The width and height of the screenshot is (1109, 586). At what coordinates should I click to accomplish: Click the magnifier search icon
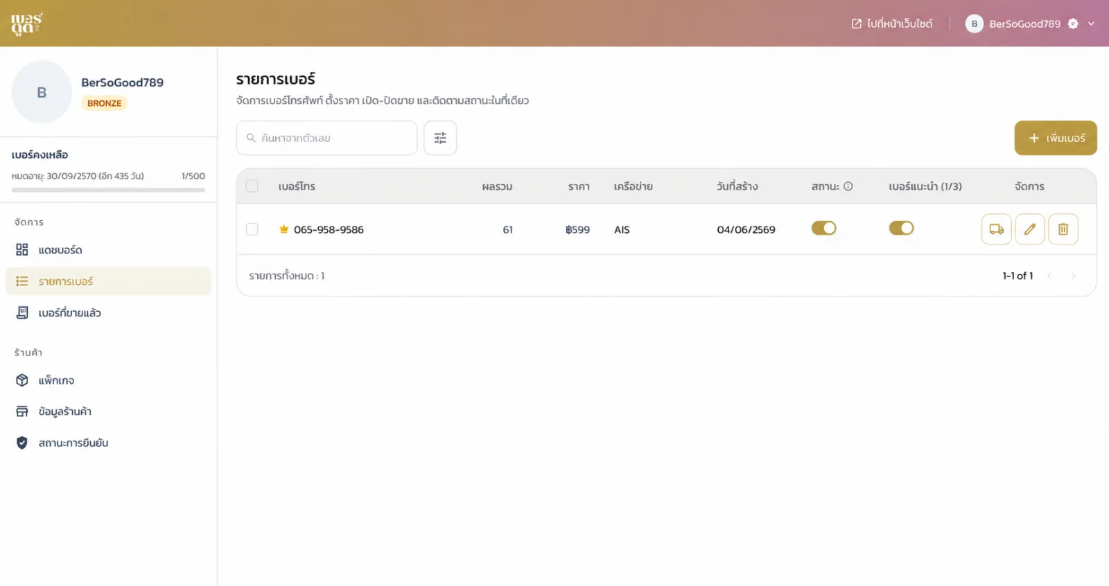[x=251, y=138]
